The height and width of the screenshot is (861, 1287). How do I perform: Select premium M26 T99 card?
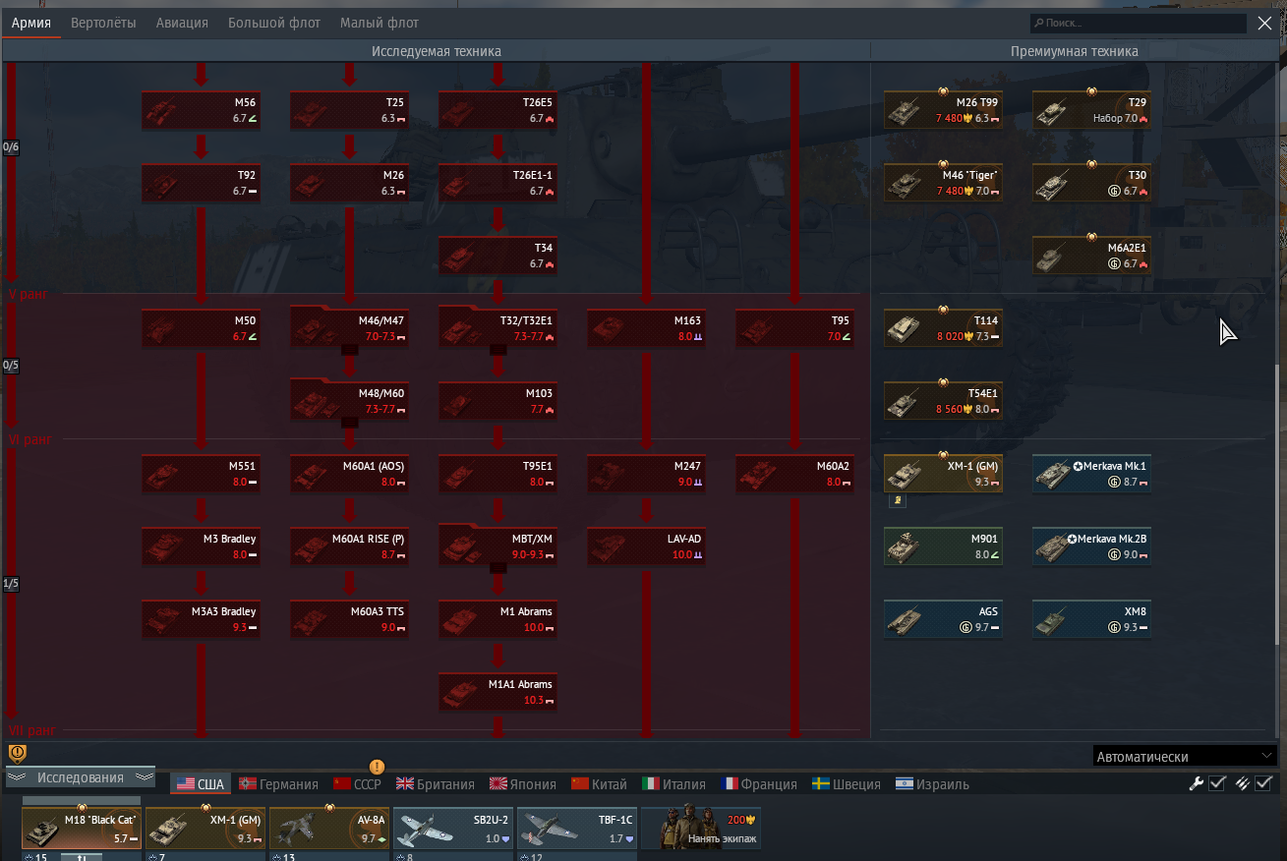944,110
